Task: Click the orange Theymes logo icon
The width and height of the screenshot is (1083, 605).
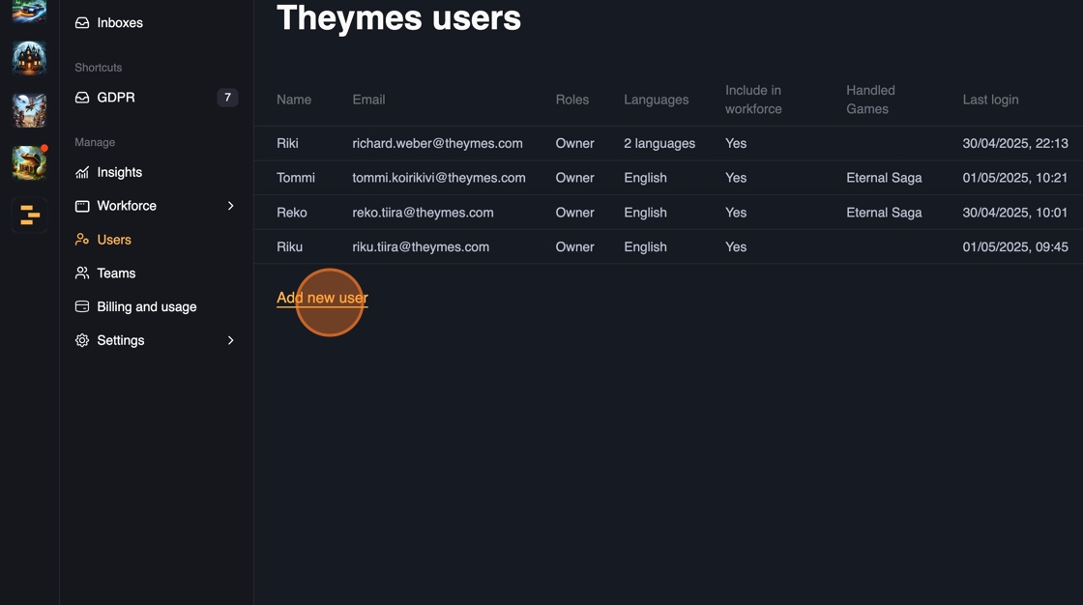Action: [29, 215]
